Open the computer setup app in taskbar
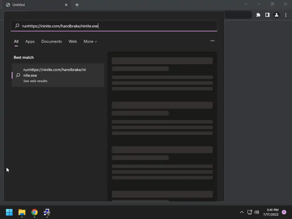The image size is (292, 219). pyautogui.click(x=47, y=212)
